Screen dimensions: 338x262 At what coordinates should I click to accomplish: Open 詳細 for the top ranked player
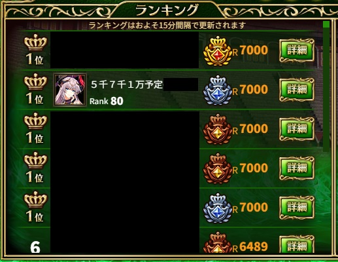pyautogui.click(x=297, y=50)
